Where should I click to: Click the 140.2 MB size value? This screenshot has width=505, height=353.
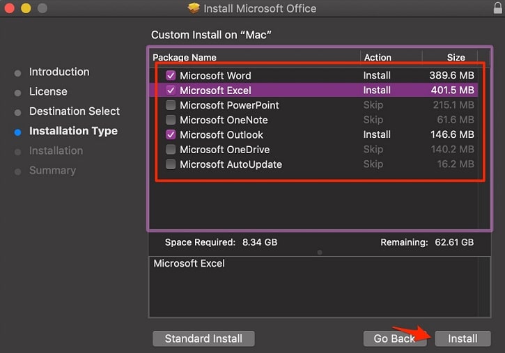[453, 150]
